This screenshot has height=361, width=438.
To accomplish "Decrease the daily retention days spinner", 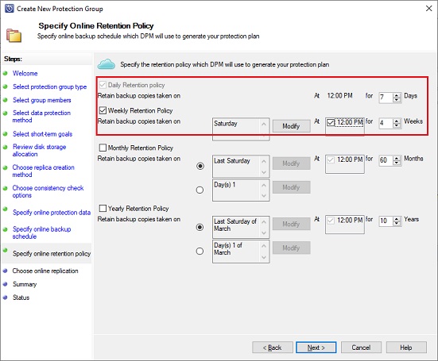I will pos(397,100).
